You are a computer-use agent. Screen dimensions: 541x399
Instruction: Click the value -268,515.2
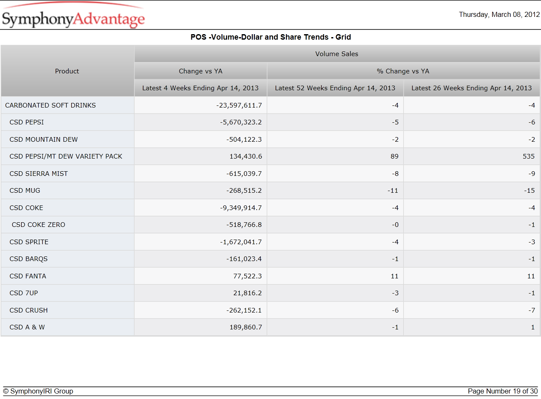[x=244, y=191]
